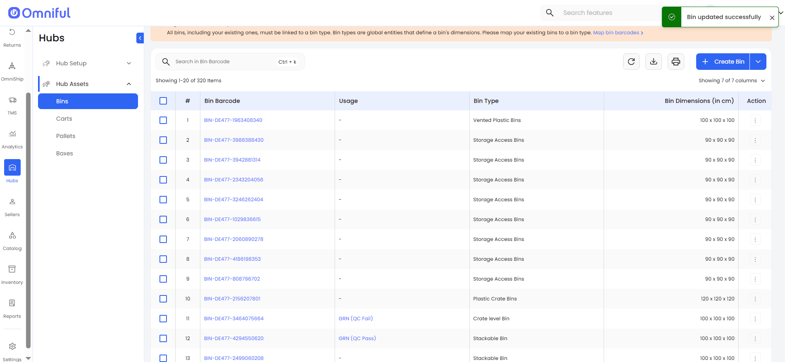Tick checkbox for BIN-DE477-808796702
This screenshot has width=785, height=362.
[x=163, y=279]
